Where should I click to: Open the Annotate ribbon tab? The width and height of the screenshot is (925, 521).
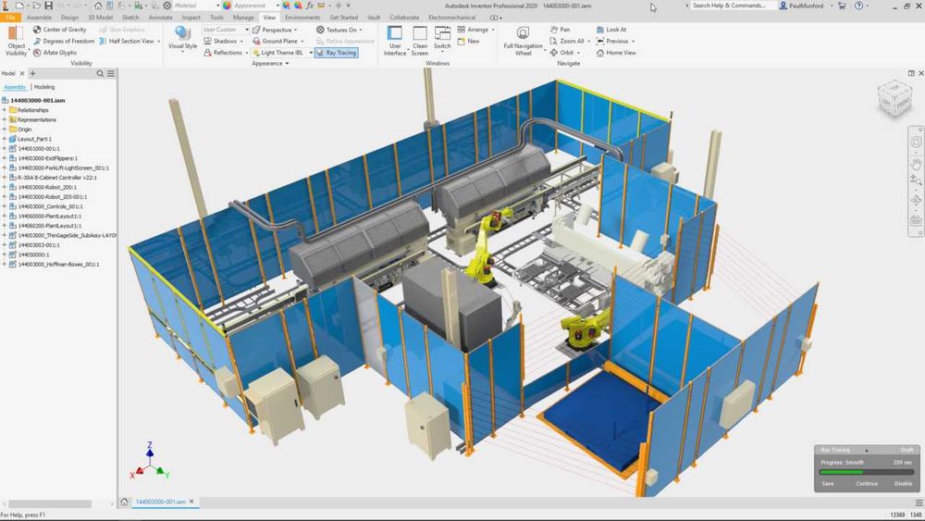[x=160, y=18]
